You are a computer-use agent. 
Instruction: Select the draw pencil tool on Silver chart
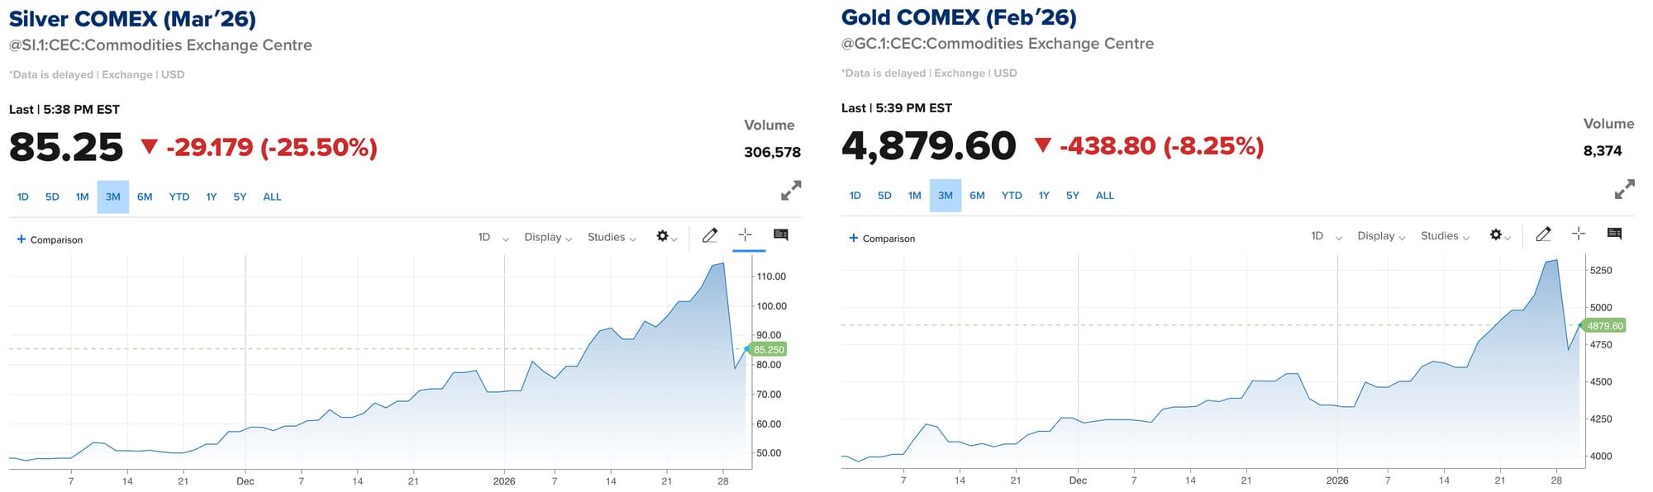click(710, 235)
